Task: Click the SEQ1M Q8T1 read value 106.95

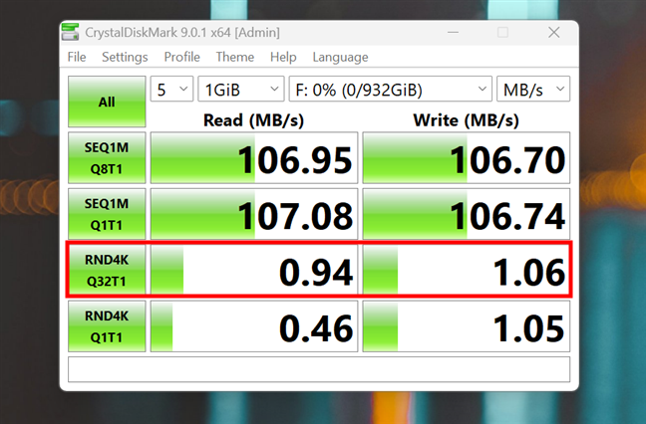Action: click(254, 158)
